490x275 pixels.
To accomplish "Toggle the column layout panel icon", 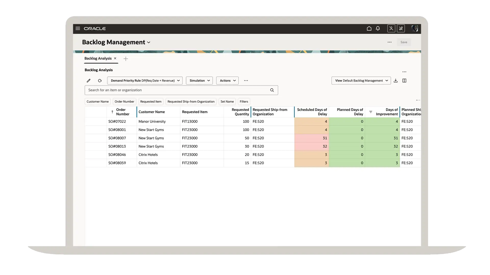I will click(404, 81).
